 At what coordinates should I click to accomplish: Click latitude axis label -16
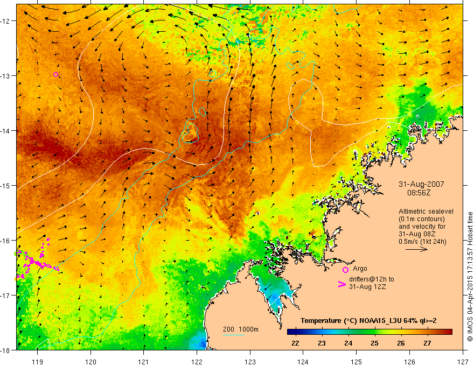[x=6, y=241]
